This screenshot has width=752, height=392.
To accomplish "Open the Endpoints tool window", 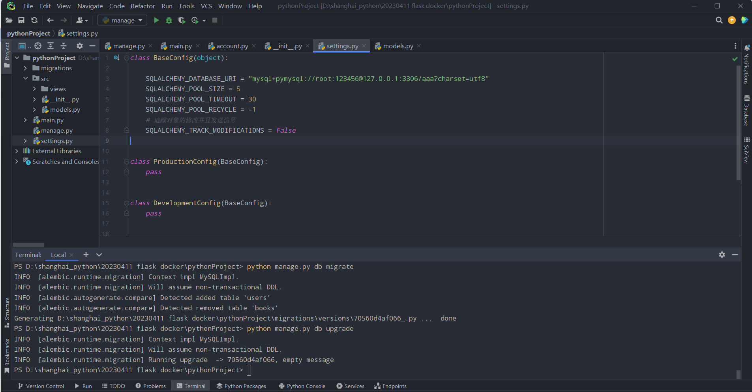I will (x=390, y=386).
